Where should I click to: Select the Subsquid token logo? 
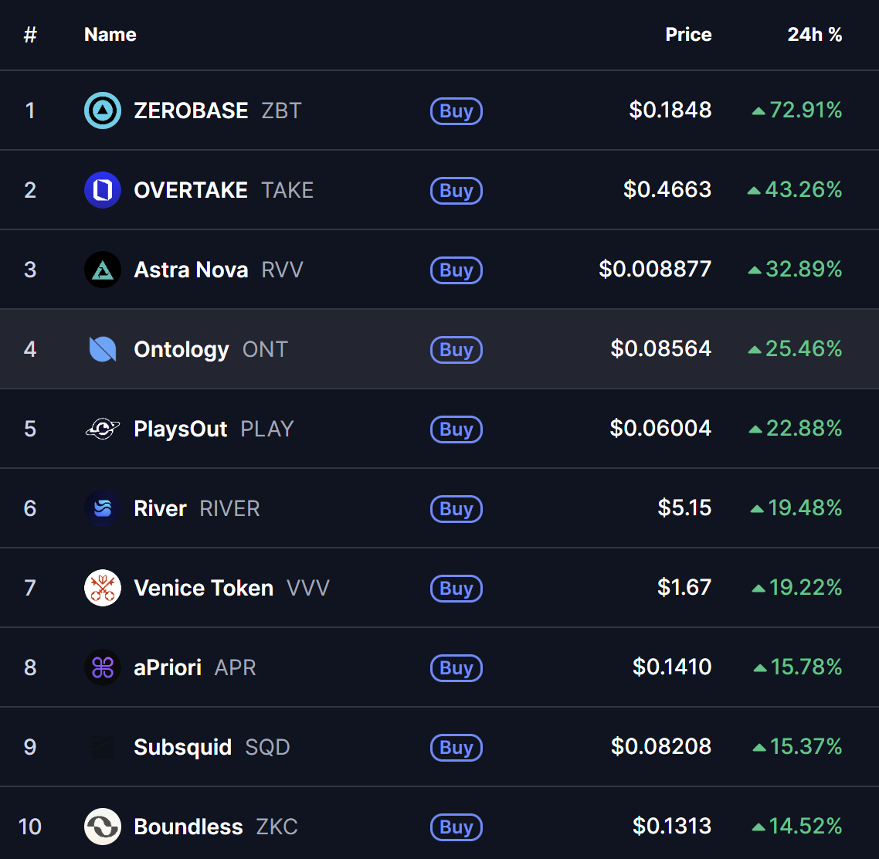coord(102,746)
